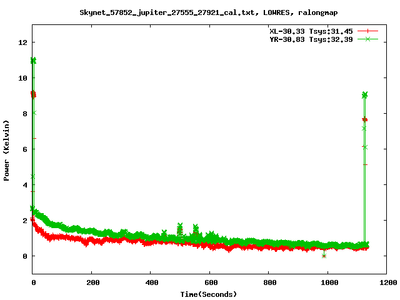The height and width of the screenshot is (300, 400).
Task: Click the y-axis tick label '8'
Action: 25,114
